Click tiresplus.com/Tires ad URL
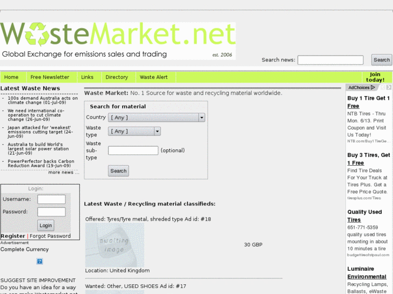Screen dimensions: 393x294 tap(364, 198)
